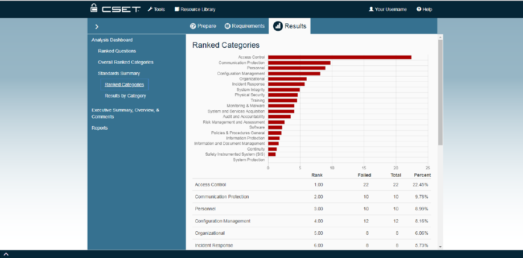
Task: Open the Help menu
Action: pyautogui.click(x=425, y=9)
